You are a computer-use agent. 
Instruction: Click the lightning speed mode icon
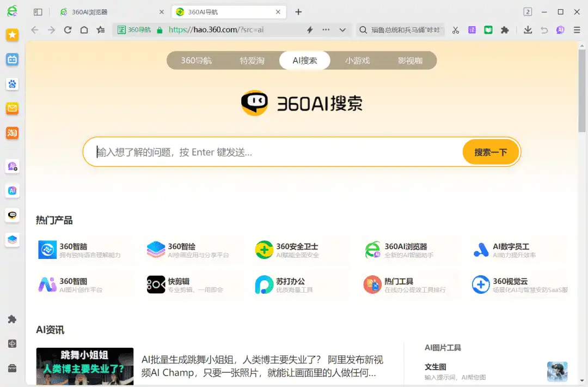[310, 30]
